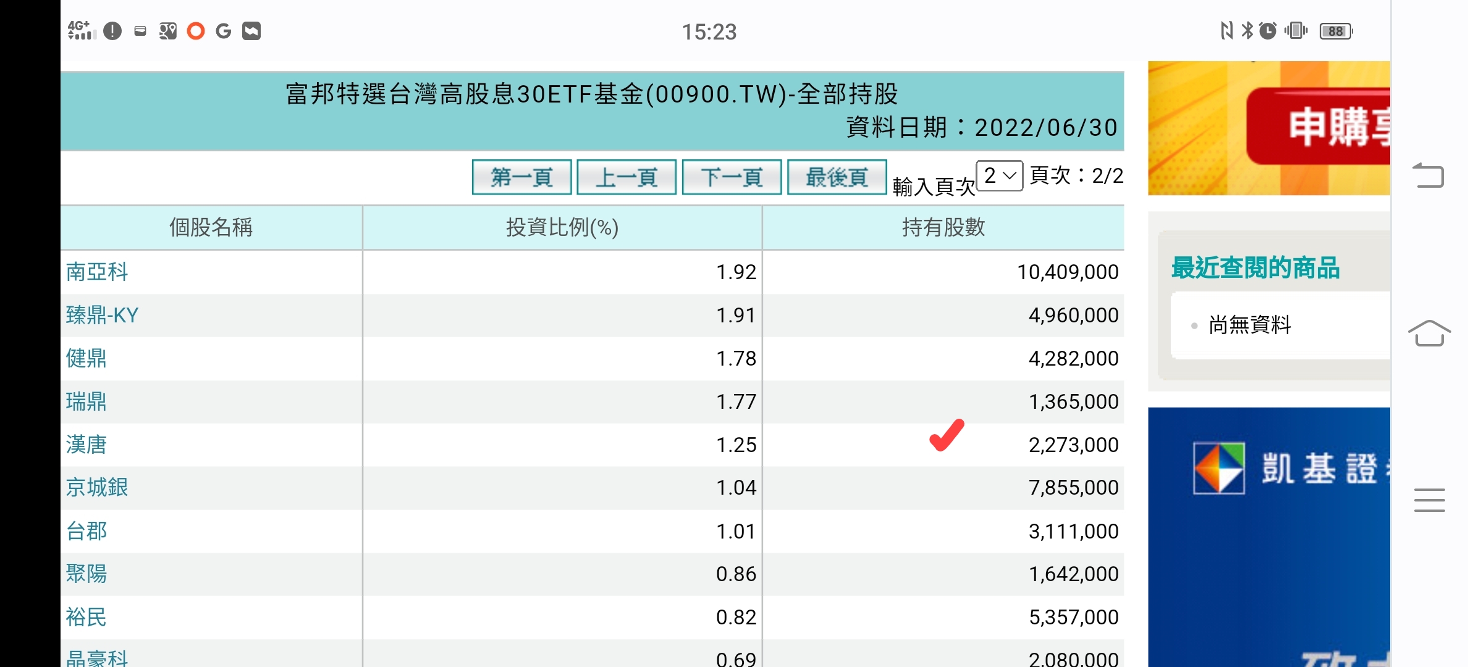The image size is (1468, 667).
Task: Tap the orange recording circle icon
Action: [196, 30]
